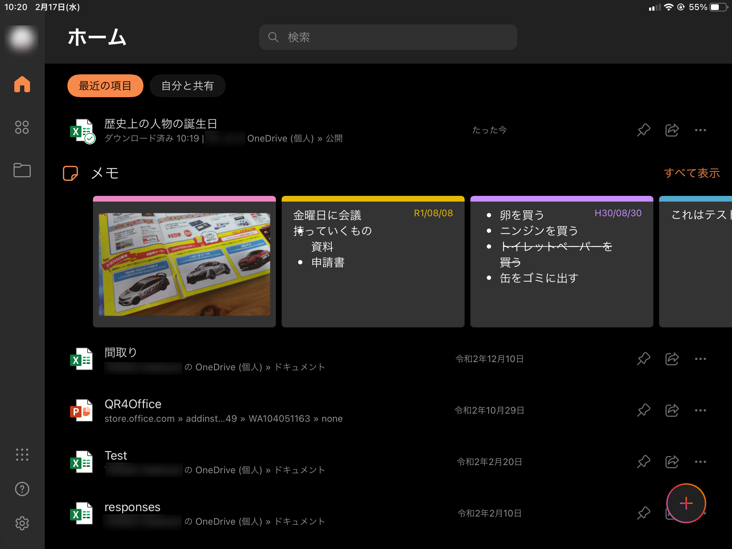732x549 pixels.
Task: Open the Help section
Action: [x=22, y=489]
